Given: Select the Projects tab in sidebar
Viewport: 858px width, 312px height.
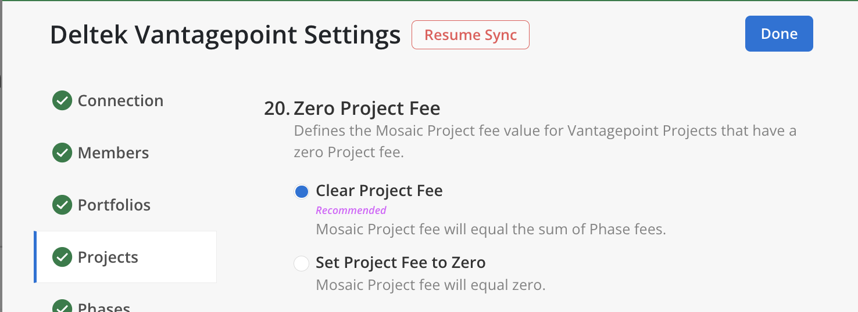Looking at the screenshot, I should pyautogui.click(x=108, y=257).
